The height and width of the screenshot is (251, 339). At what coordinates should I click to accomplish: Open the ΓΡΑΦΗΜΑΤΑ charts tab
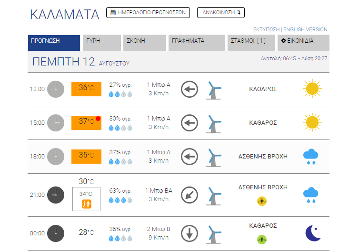click(x=197, y=43)
